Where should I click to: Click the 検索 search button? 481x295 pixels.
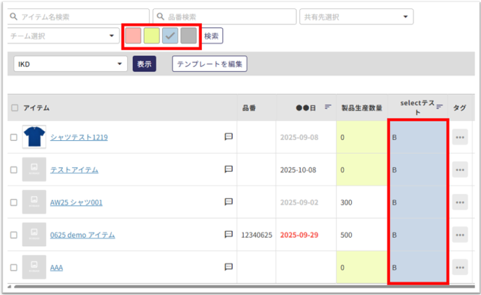[213, 36]
